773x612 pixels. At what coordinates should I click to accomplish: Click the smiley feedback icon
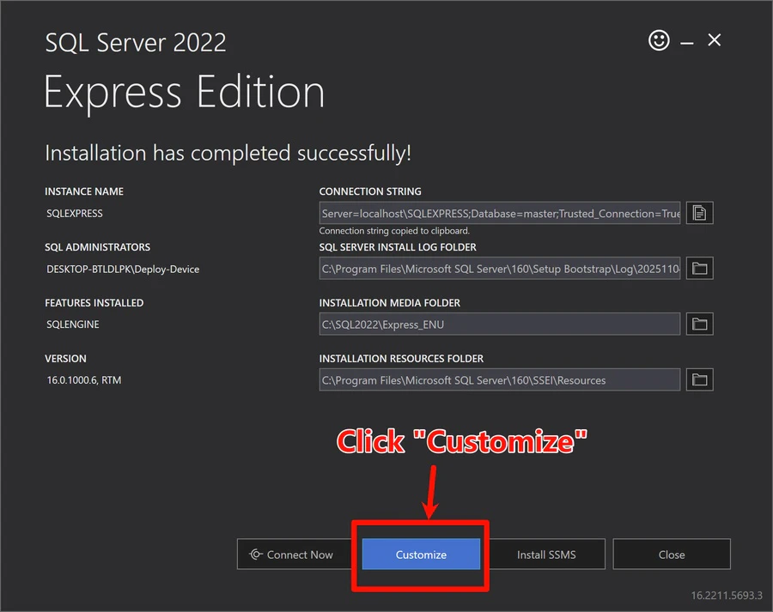(x=659, y=39)
